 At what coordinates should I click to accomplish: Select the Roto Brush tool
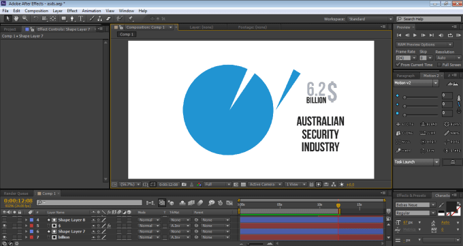point(120,18)
